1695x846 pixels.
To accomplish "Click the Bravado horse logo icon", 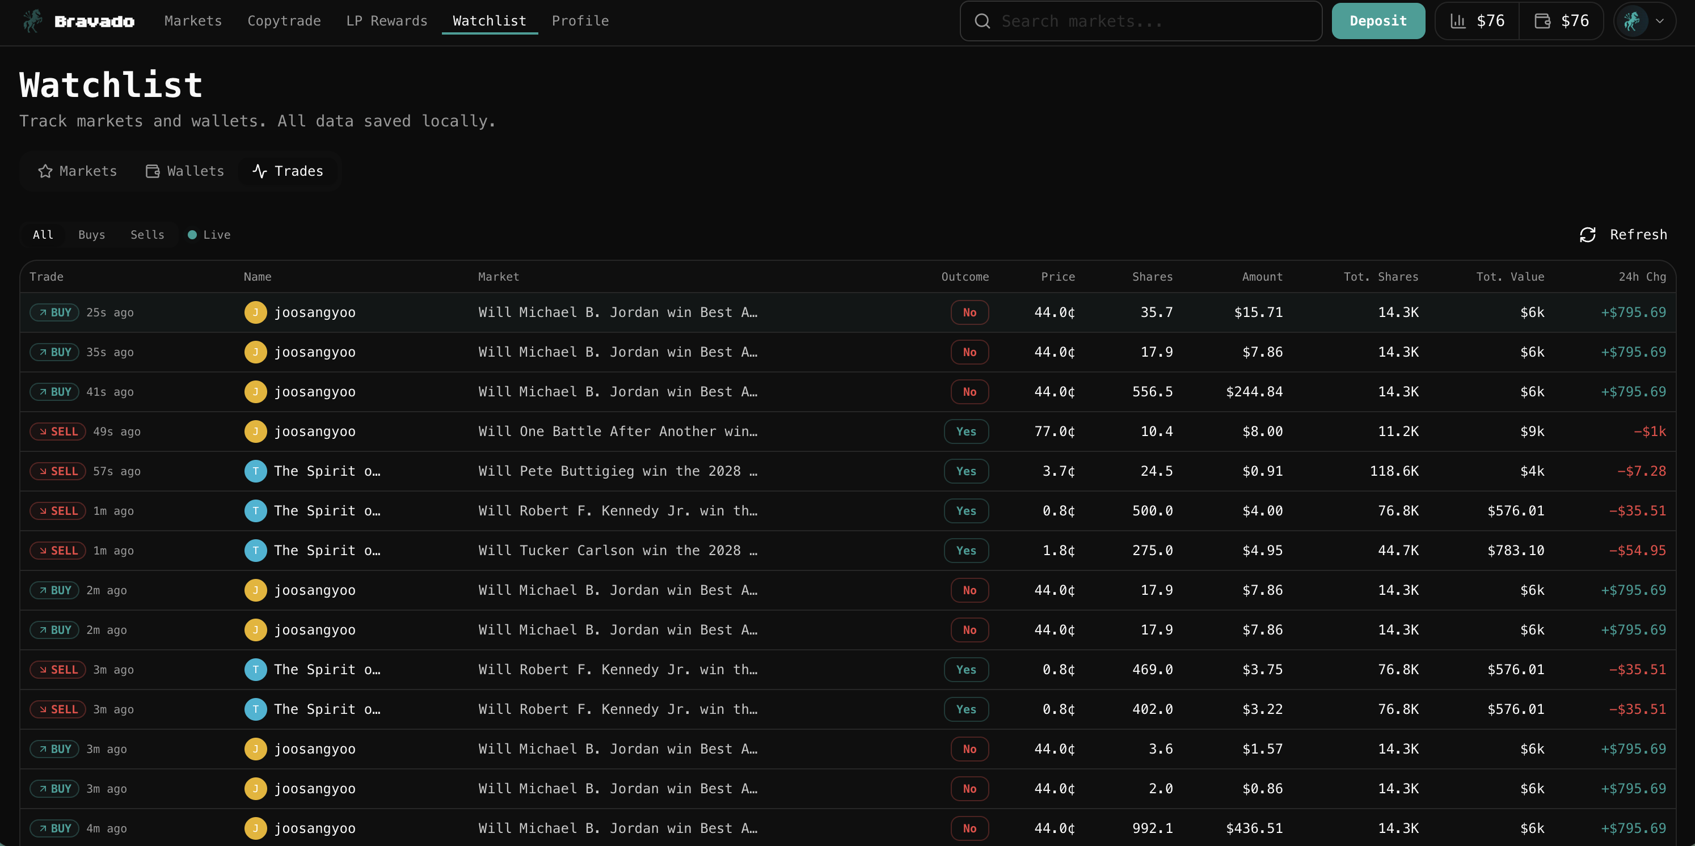I will (32, 21).
